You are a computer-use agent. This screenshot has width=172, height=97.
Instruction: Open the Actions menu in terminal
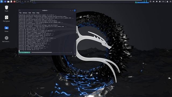(x=25, y=13)
